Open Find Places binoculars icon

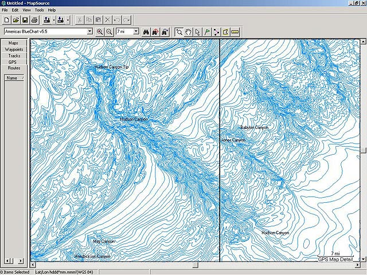click(146, 32)
